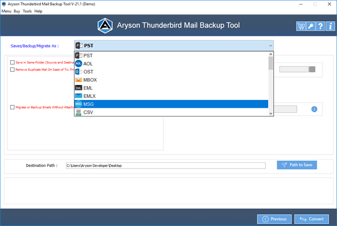This screenshot has height=226, width=337.
Task: Click the empty log area below destination
Action: [x=168, y=191]
